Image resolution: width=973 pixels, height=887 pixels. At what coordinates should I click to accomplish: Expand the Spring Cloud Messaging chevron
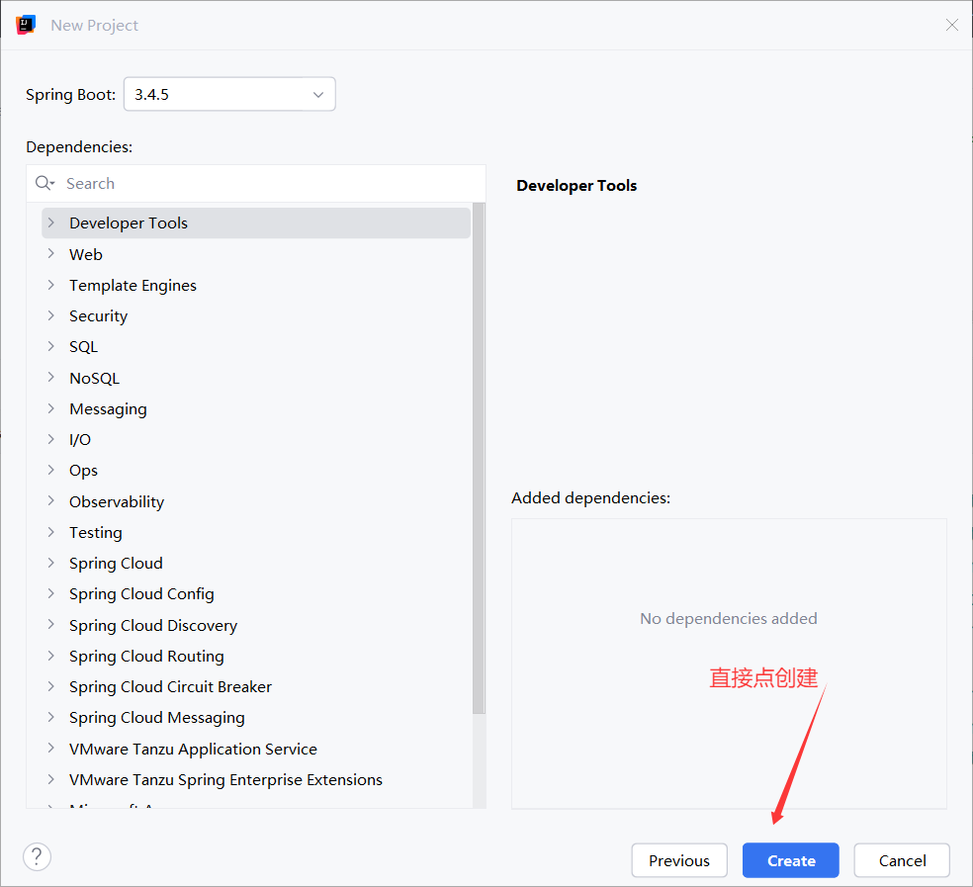coord(51,716)
